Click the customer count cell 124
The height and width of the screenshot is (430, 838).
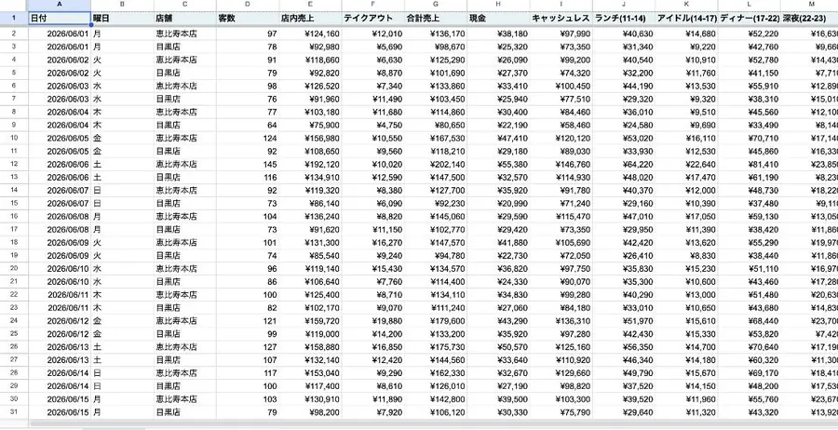click(x=248, y=138)
